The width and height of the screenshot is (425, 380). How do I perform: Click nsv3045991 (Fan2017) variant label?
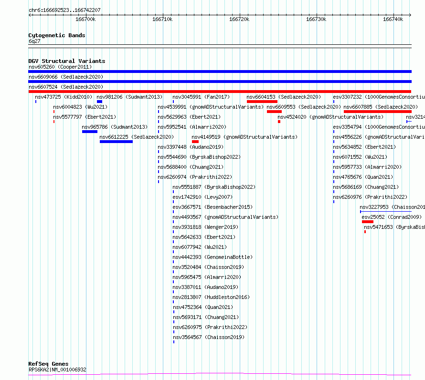tap(201, 97)
